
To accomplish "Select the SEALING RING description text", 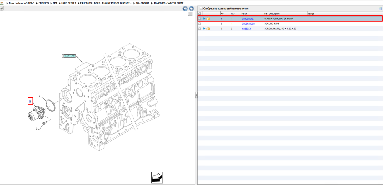I will click(272, 24).
